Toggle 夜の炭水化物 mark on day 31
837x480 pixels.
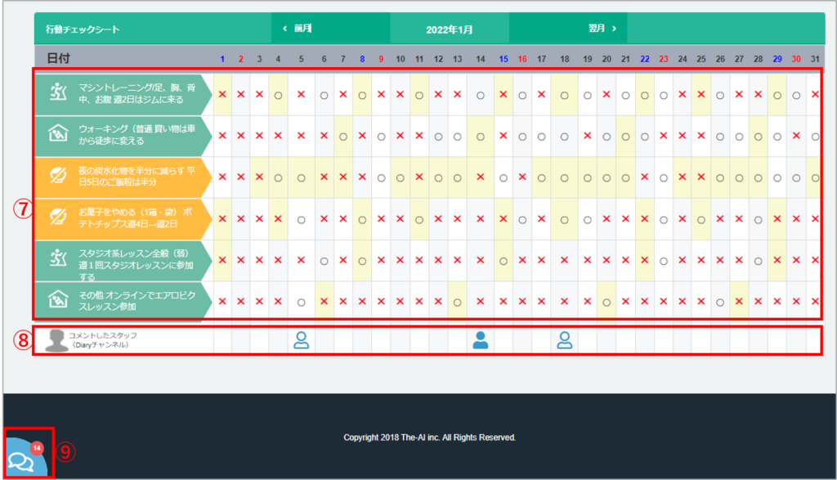(815, 177)
